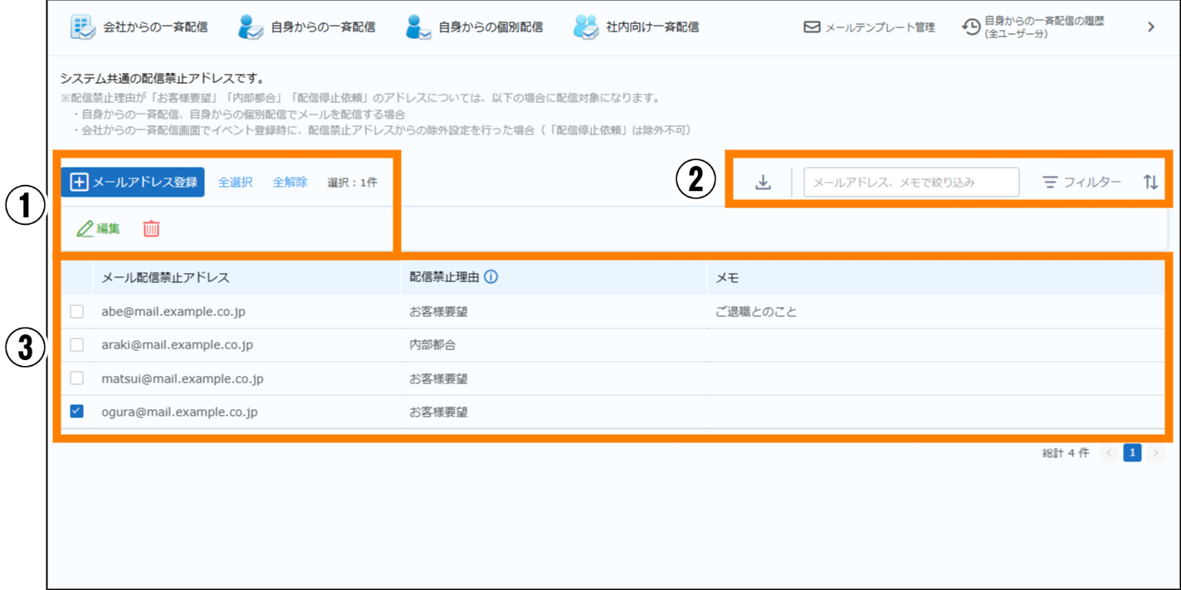Click the sort arrows icon
1181x590 pixels.
coord(1150,183)
